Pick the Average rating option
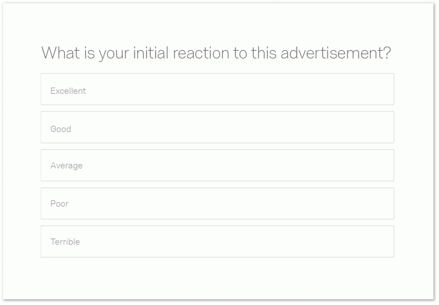Screen dimensions: 439x305 point(217,166)
